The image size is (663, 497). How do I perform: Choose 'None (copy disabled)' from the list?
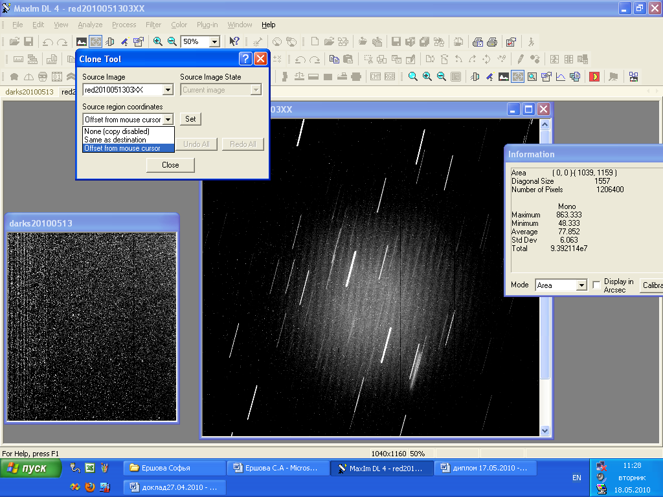117,131
